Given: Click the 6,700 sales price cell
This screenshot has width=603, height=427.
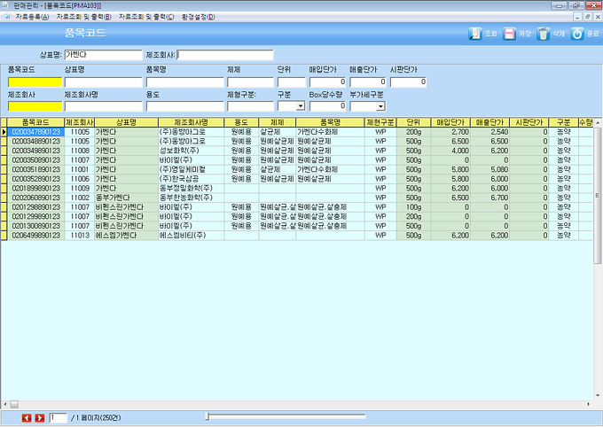Looking at the screenshot, I should click(489, 198).
